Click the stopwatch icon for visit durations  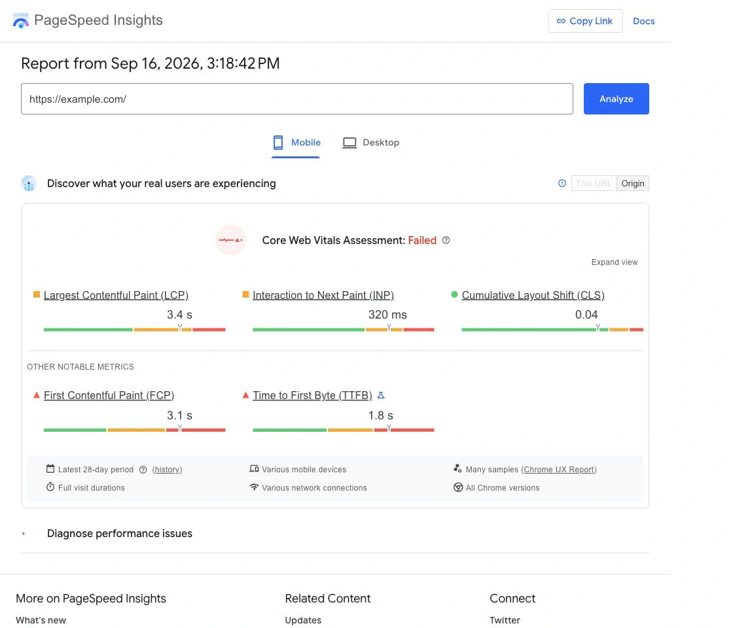coord(50,487)
